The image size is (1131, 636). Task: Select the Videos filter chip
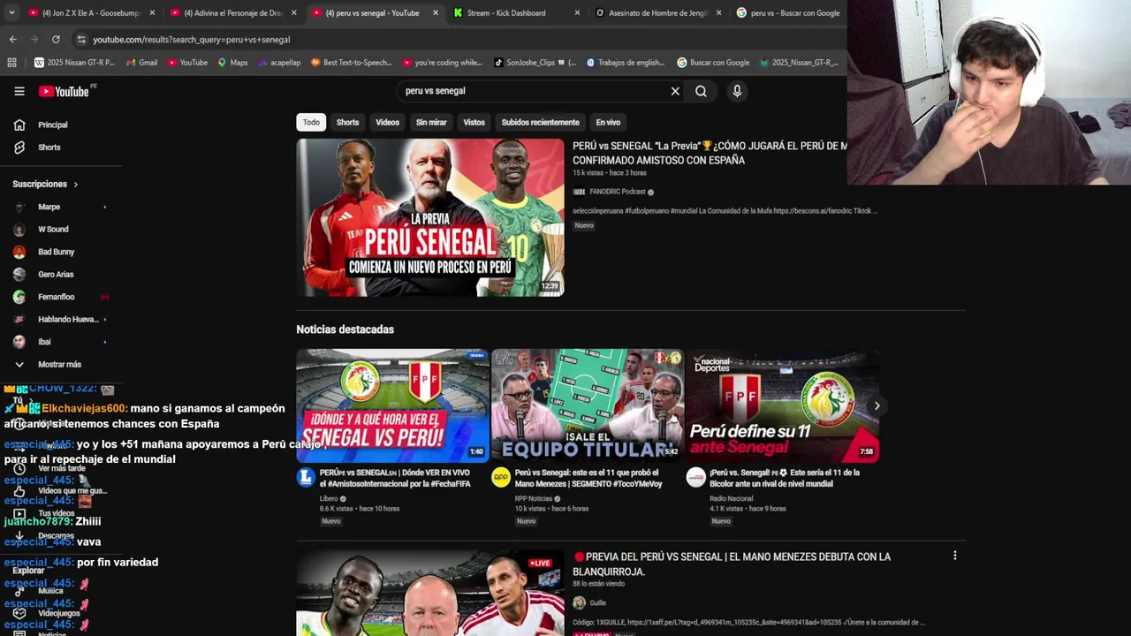(x=387, y=122)
